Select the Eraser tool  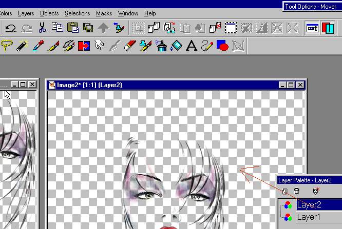click(130, 46)
